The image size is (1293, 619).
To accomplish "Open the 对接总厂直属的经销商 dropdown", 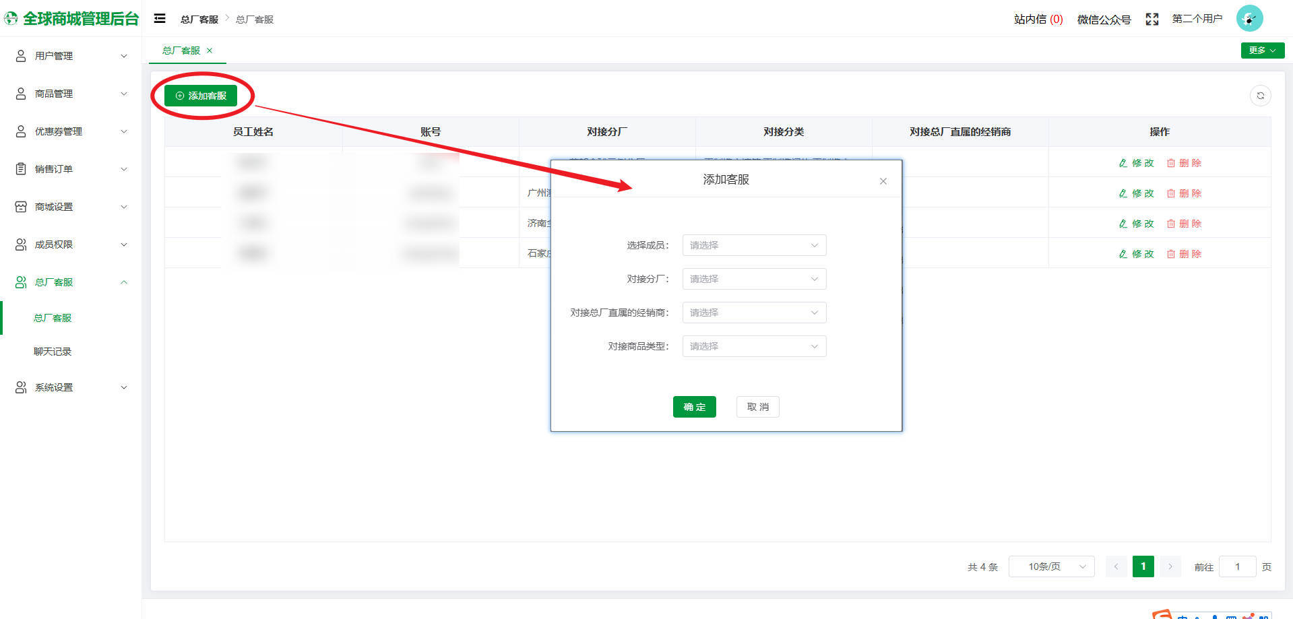I will pos(754,313).
